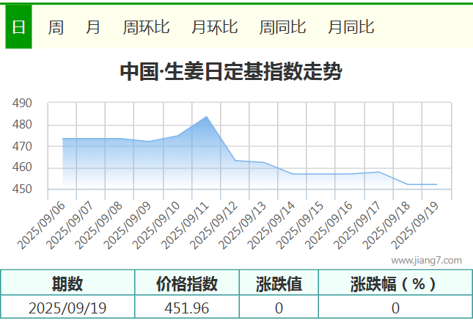Click the 价格指数 column header
This screenshot has height=323, width=473.
[x=187, y=283]
